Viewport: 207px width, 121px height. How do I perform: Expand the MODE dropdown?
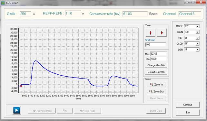[197, 26]
